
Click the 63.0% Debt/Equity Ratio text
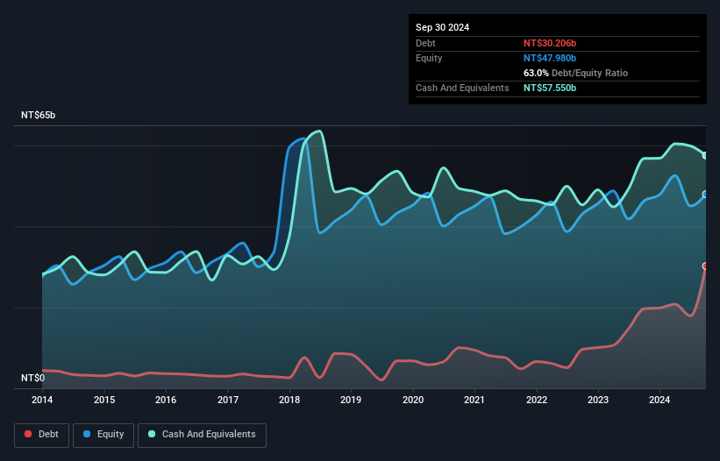click(x=575, y=73)
